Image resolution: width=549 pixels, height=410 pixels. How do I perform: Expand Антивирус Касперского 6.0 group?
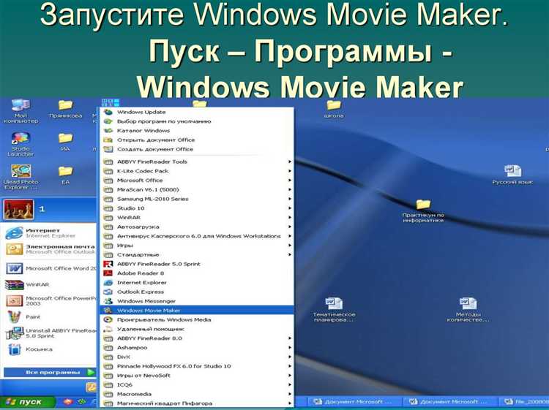(197, 236)
